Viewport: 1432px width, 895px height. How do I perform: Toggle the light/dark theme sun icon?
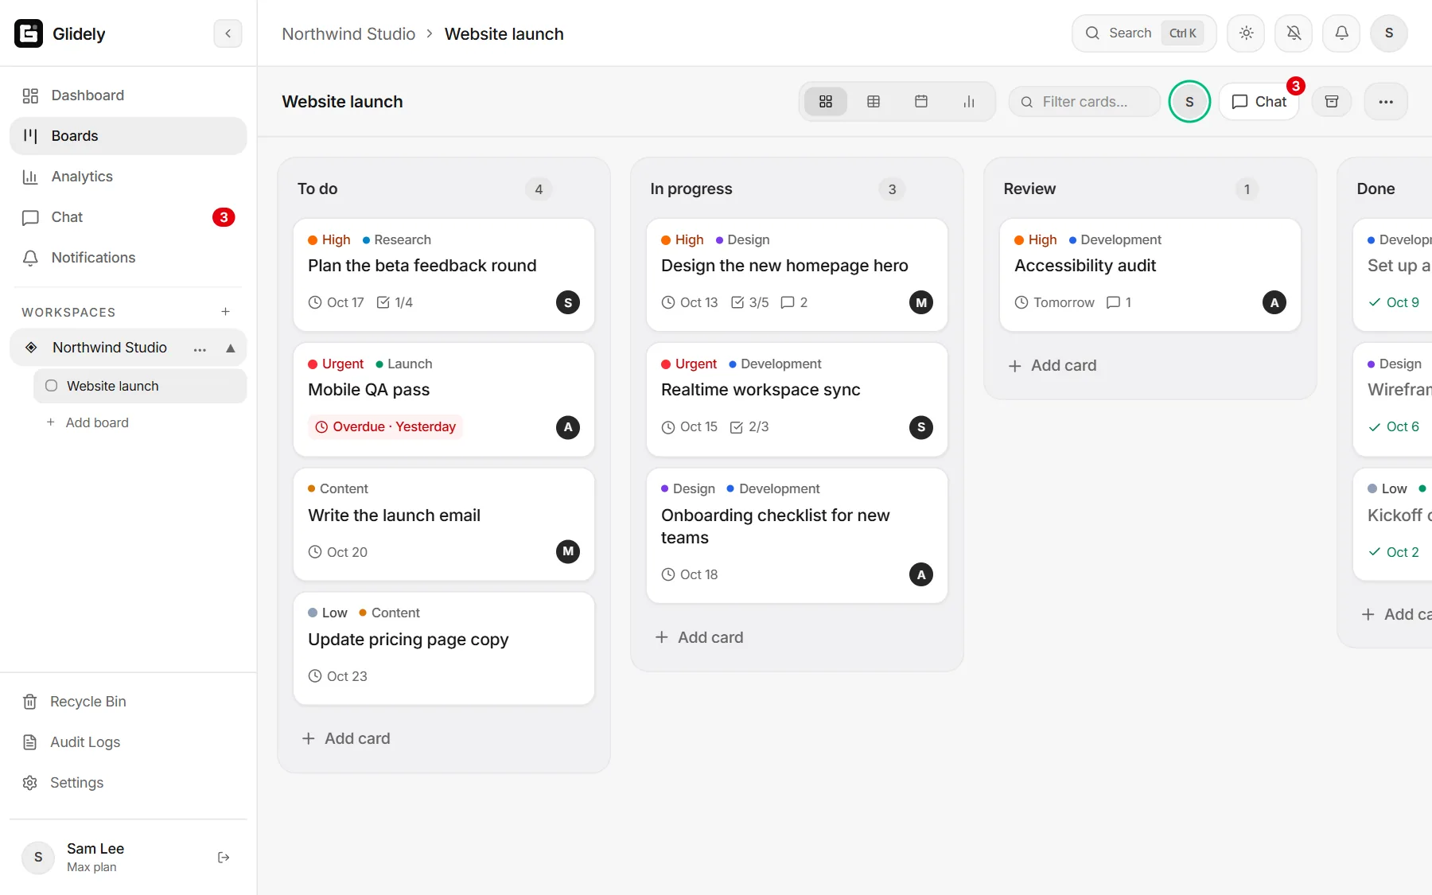(x=1246, y=33)
